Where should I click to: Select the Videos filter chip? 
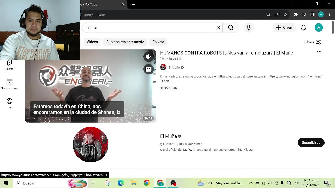pos(92,42)
